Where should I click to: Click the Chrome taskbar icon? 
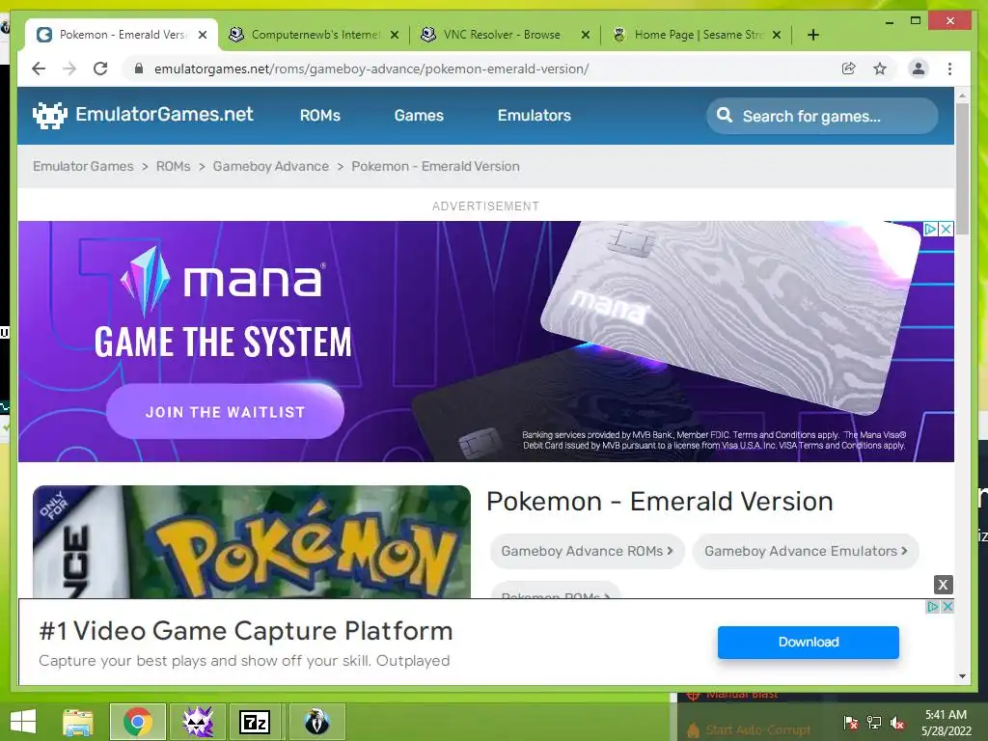[x=138, y=722]
